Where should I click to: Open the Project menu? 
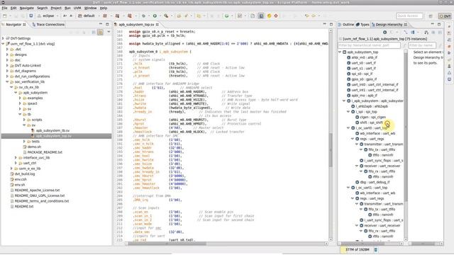click(56, 8)
